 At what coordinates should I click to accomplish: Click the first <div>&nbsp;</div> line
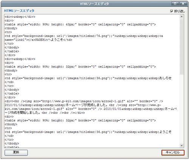20,17
